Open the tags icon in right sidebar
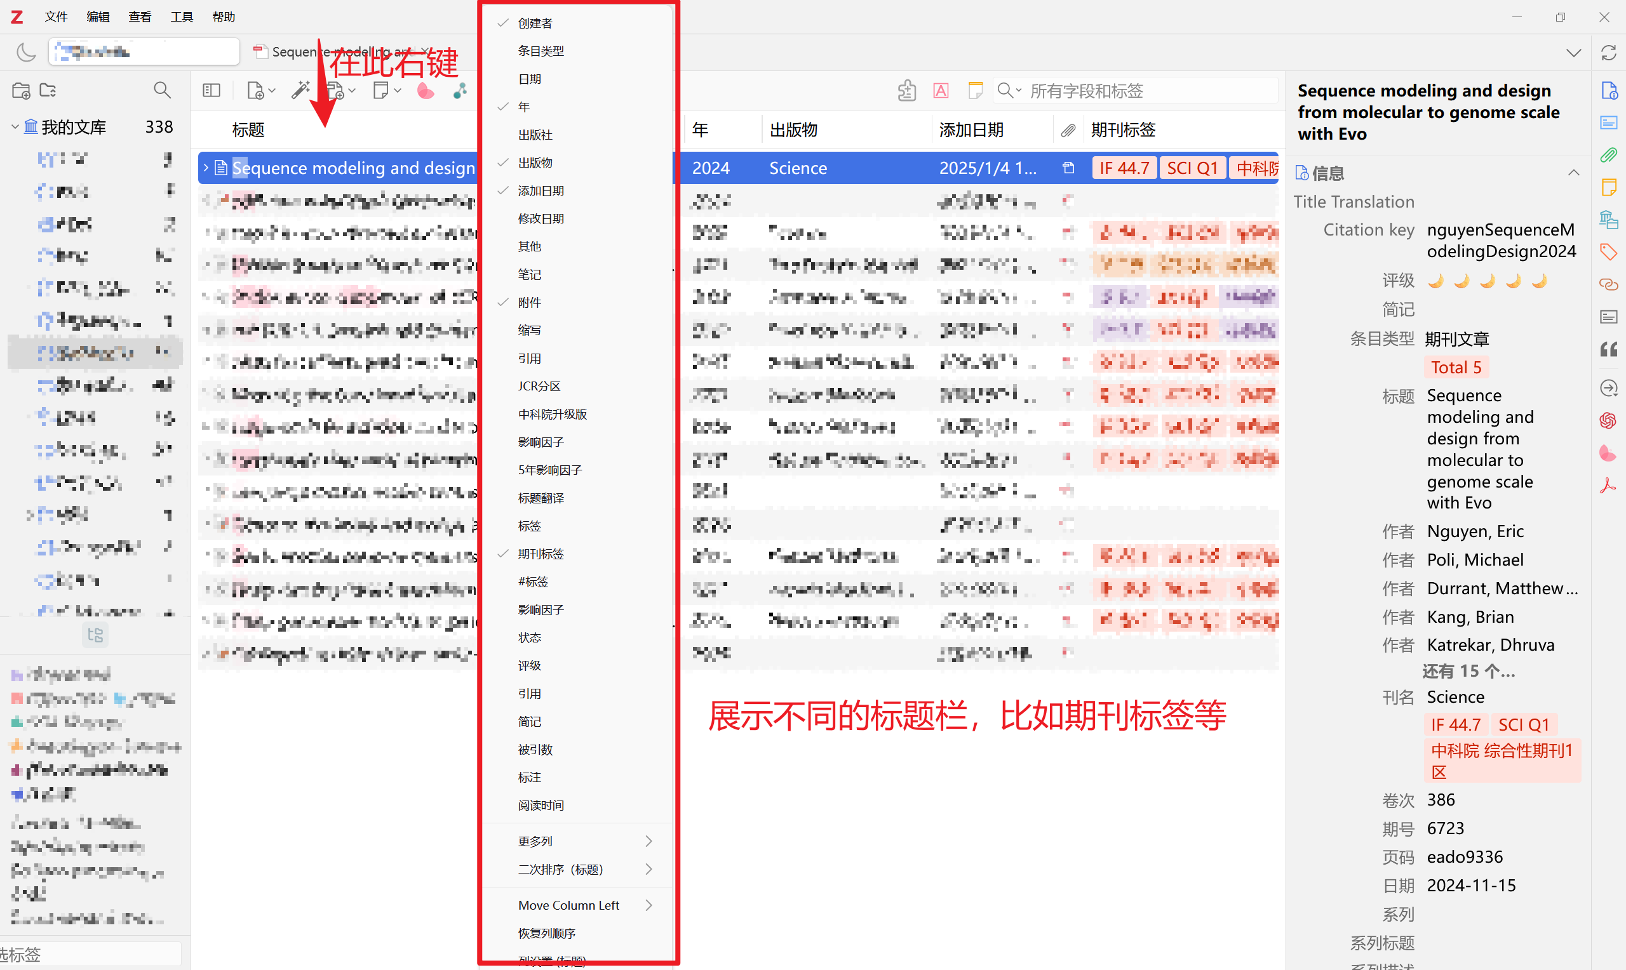 pyautogui.click(x=1608, y=251)
